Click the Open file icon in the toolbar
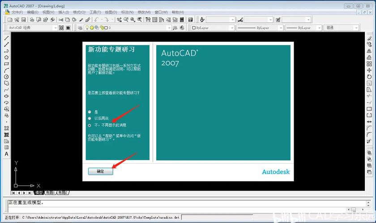376x223 pixels. 17,20
